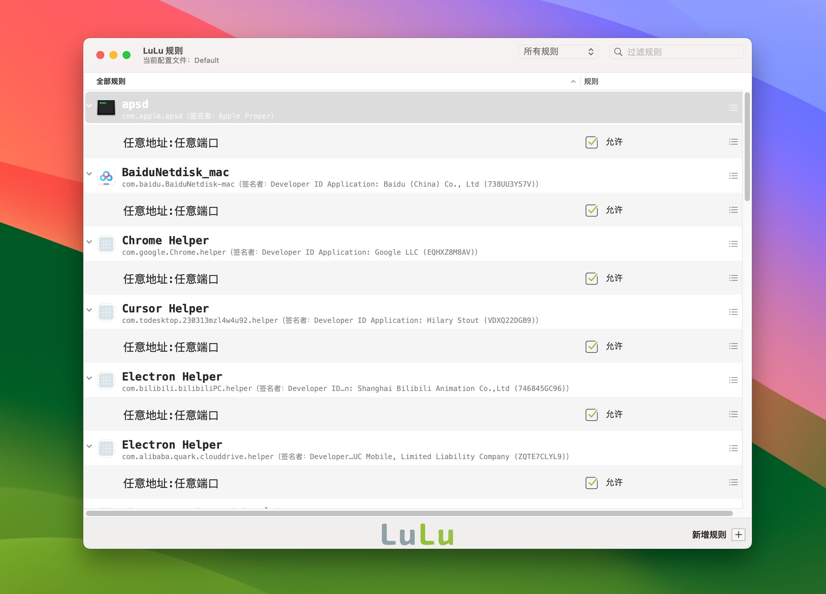The image size is (826, 594).
Task: Open list menu icon for Chrome Helper's rule
Action: (x=733, y=278)
